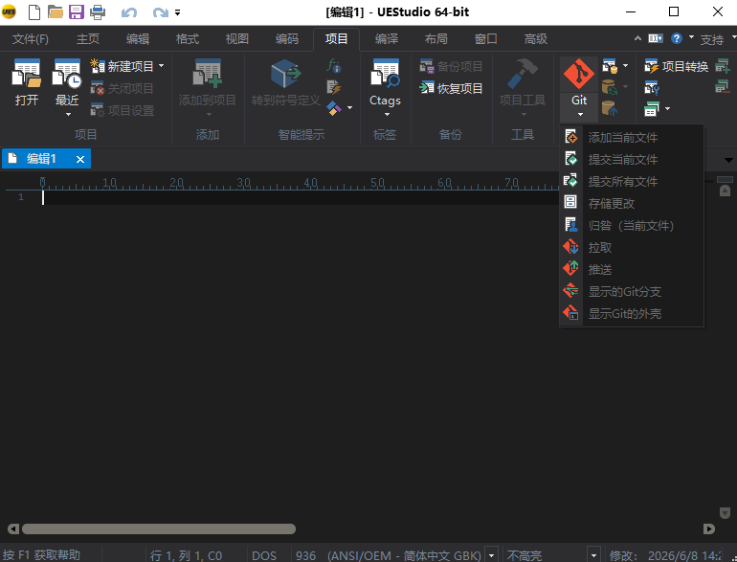Image resolution: width=737 pixels, height=562 pixels.
Task: Click the blue help question mark icon
Action: tap(677, 38)
